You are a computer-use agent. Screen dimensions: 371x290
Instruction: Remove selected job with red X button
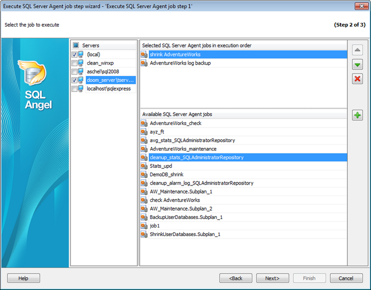click(357, 79)
